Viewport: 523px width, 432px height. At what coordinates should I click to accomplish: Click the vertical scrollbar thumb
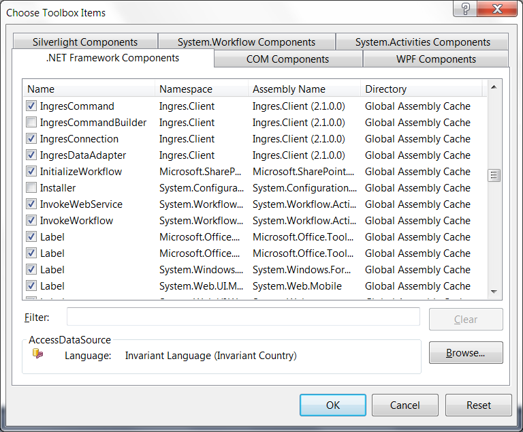pos(494,175)
